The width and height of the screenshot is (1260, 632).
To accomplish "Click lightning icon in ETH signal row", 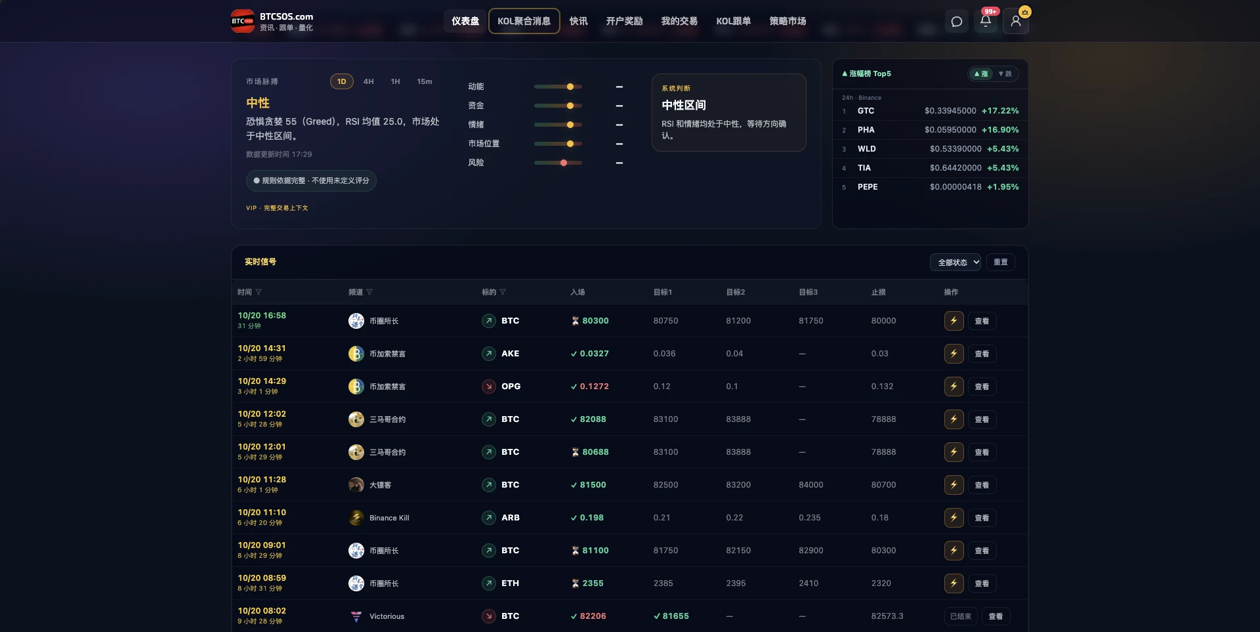I will coord(954,583).
